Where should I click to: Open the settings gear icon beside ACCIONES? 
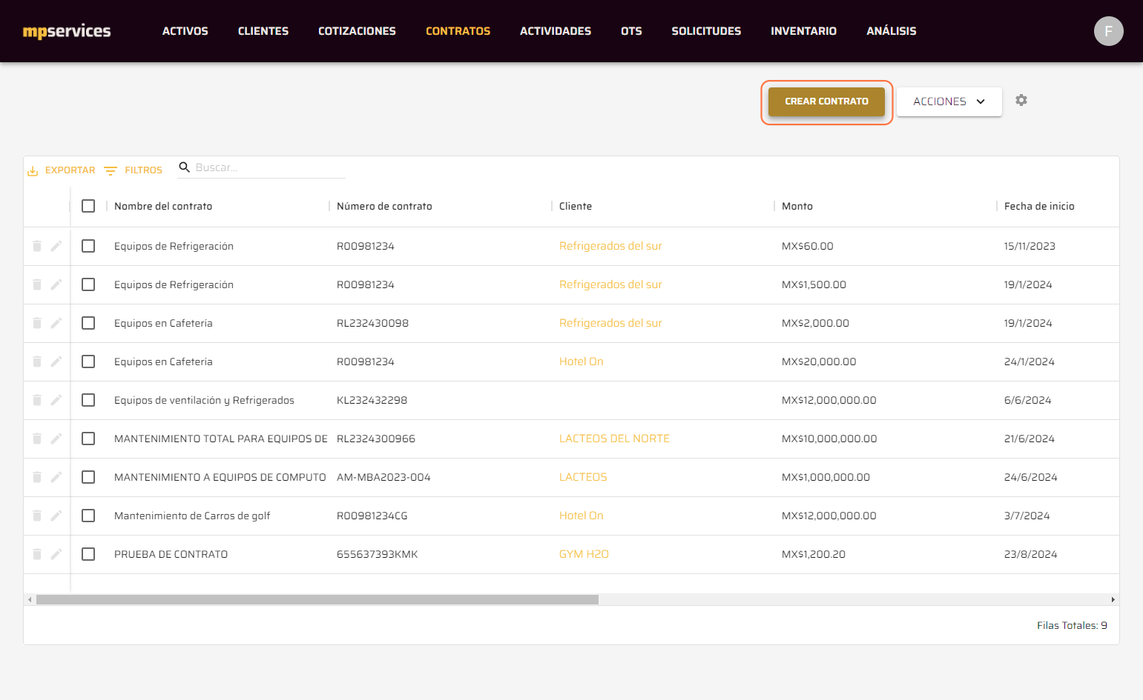(1021, 100)
